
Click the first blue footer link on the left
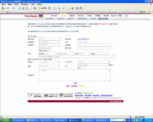79,96
